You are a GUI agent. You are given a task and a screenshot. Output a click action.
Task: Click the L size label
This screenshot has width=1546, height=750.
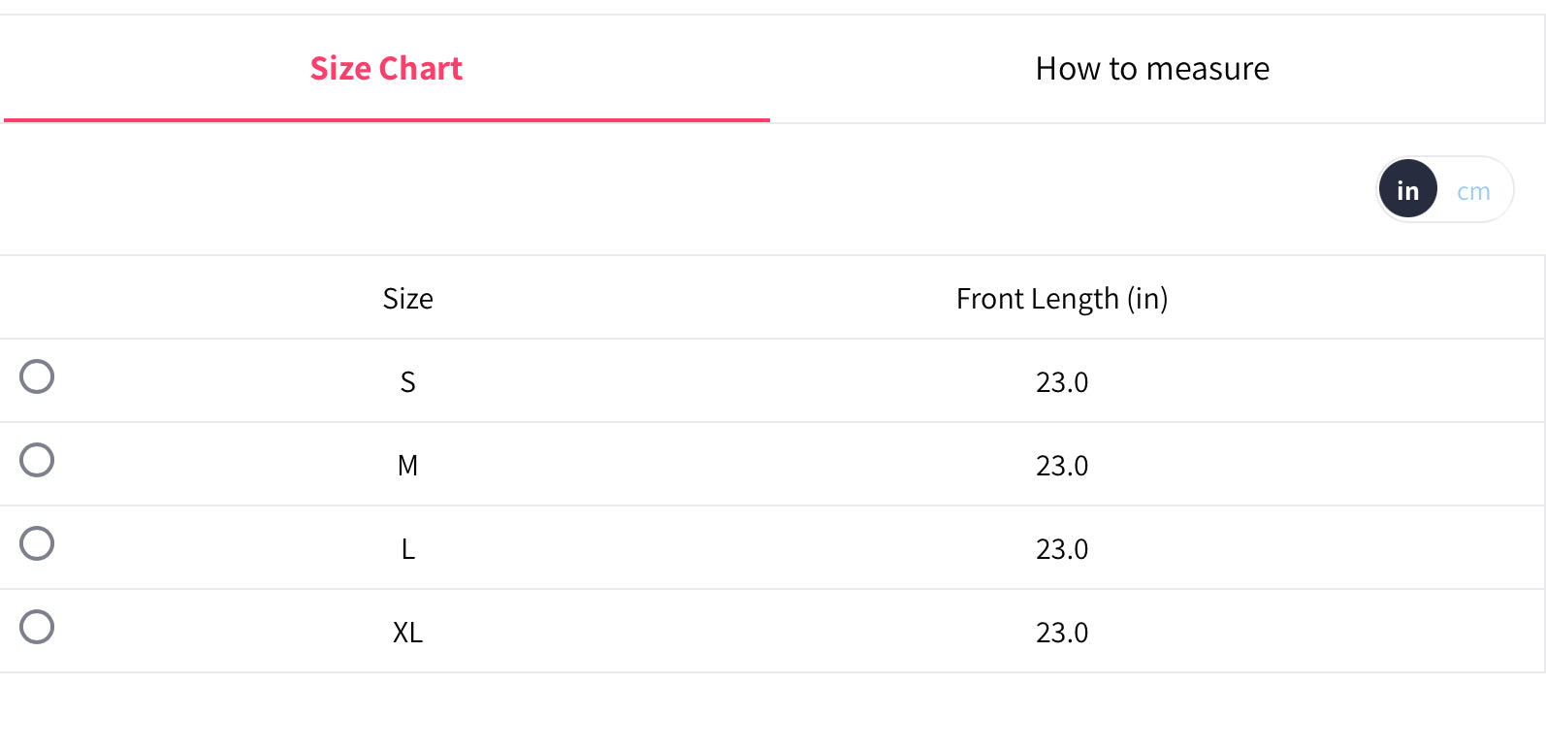click(x=407, y=549)
